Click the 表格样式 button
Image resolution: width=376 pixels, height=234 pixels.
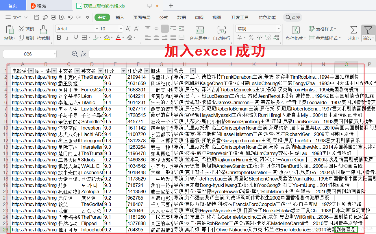pyautogui.click(x=323, y=29)
